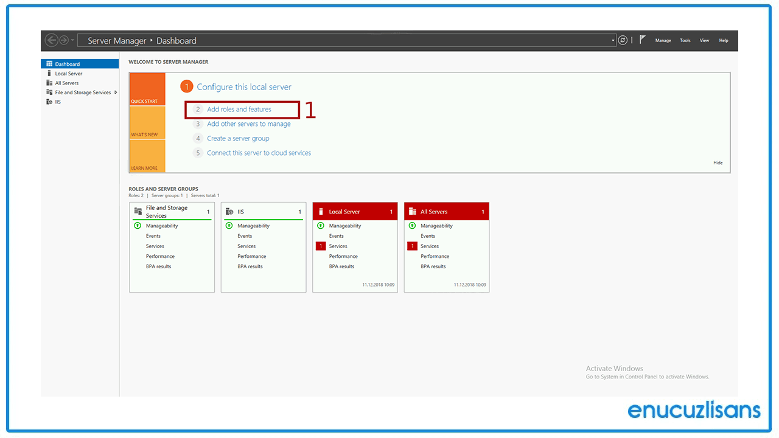The height and width of the screenshot is (438, 779).
Task: Open the View menu
Action: point(704,41)
